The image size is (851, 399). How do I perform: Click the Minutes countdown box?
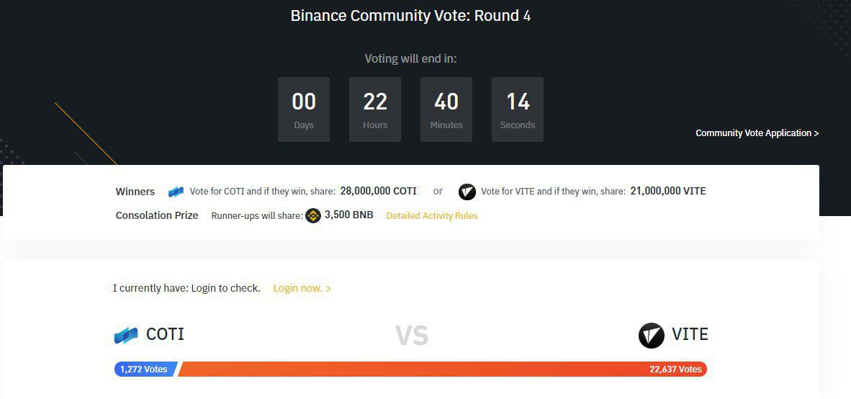pos(446,109)
